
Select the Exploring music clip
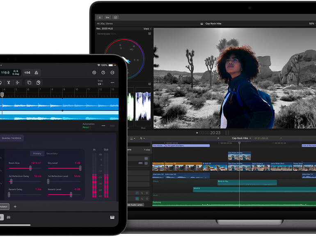pos(234,203)
